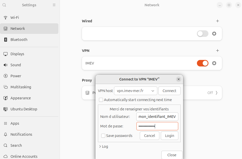Toggle the Wired connection switch on
The width and height of the screenshot is (242, 159).
pyautogui.click(x=202, y=34)
